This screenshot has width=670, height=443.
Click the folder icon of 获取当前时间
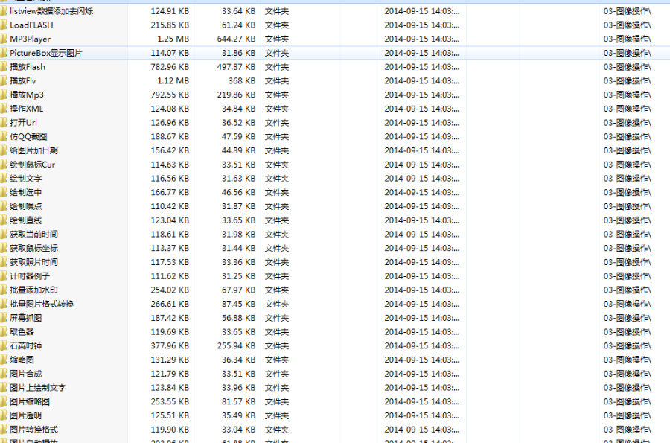4,235
